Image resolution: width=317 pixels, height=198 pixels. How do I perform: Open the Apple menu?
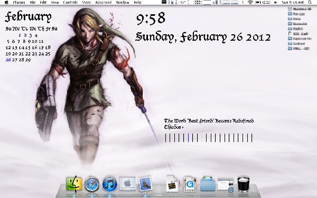[6, 2]
